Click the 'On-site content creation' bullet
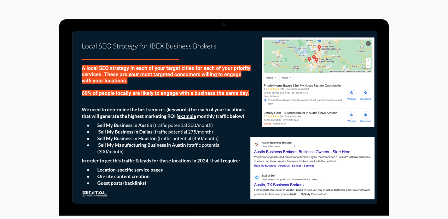448x219 pixels. pos(123,177)
